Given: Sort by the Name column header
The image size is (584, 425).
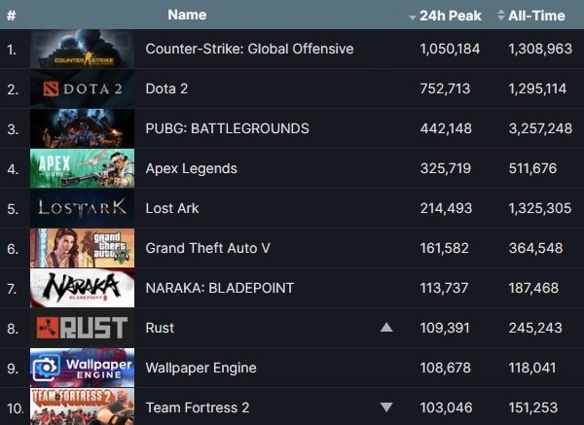Looking at the screenshot, I should [x=187, y=15].
